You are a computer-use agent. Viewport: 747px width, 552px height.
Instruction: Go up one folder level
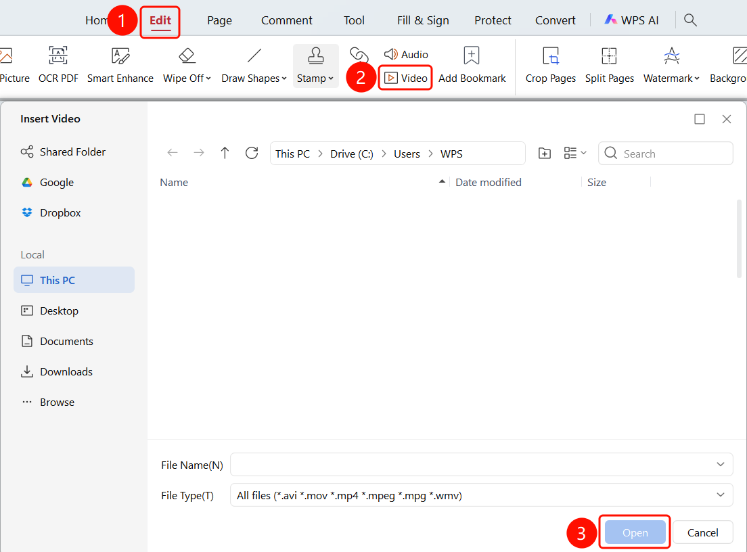(x=225, y=153)
